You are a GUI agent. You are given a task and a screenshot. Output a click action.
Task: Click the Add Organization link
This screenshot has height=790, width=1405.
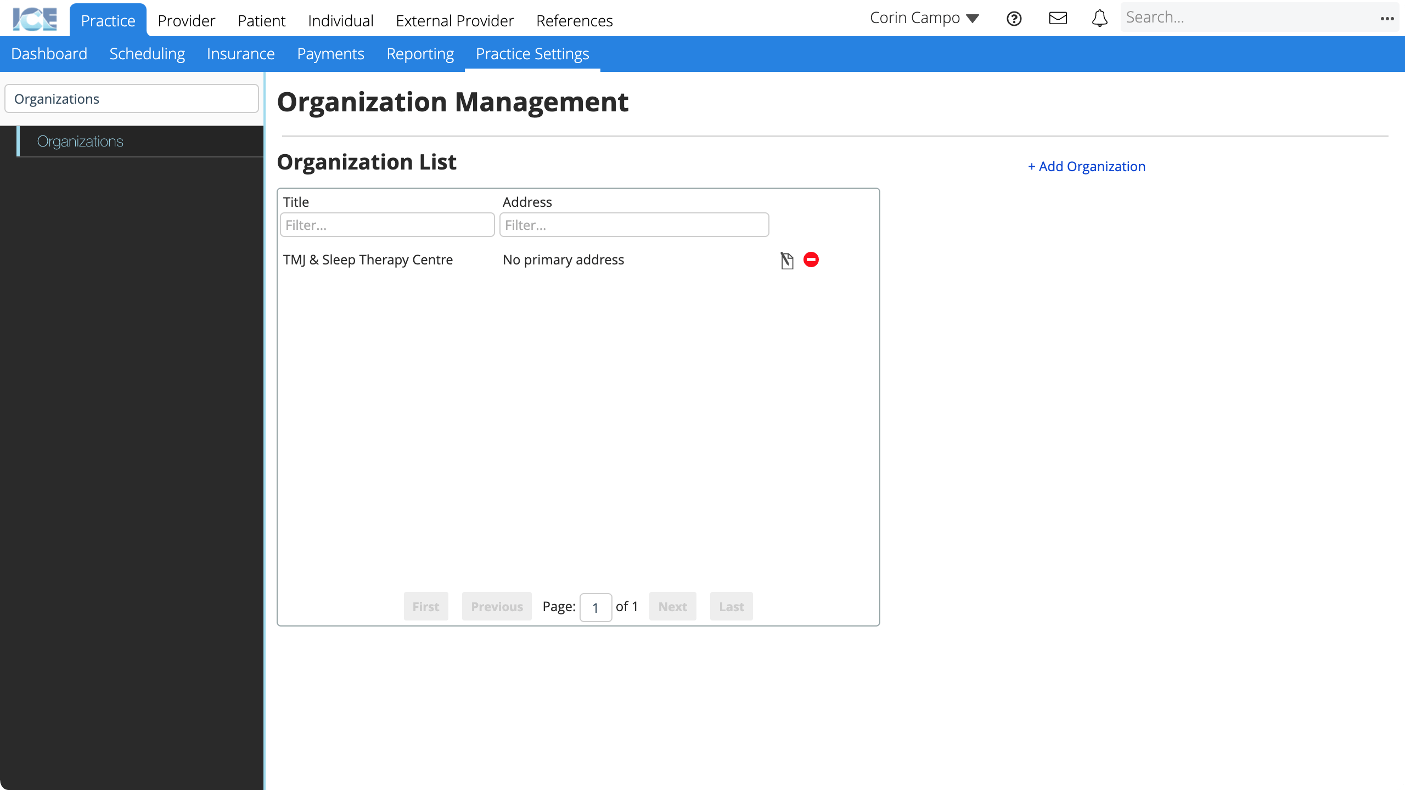tap(1087, 166)
